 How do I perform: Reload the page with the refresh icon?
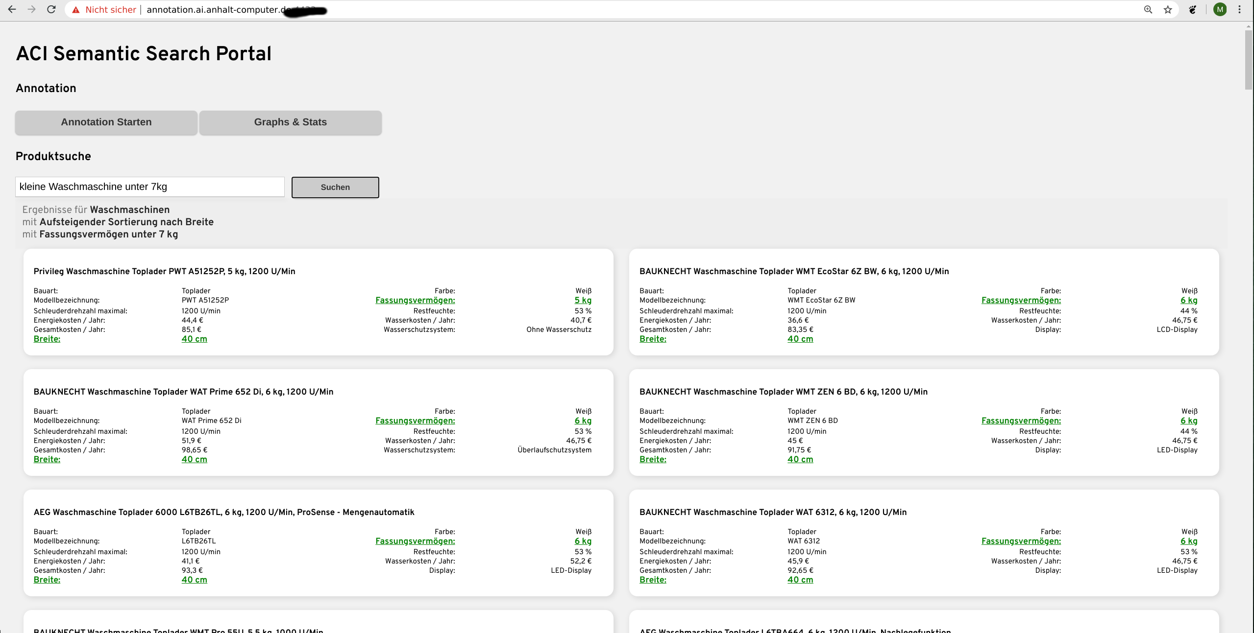click(x=51, y=9)
